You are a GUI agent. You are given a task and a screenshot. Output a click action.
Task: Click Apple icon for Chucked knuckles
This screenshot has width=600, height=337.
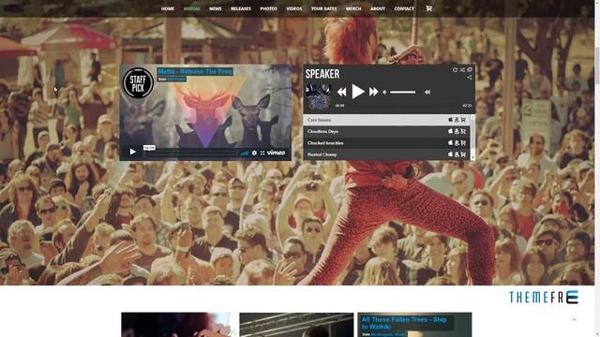[450, 143]
